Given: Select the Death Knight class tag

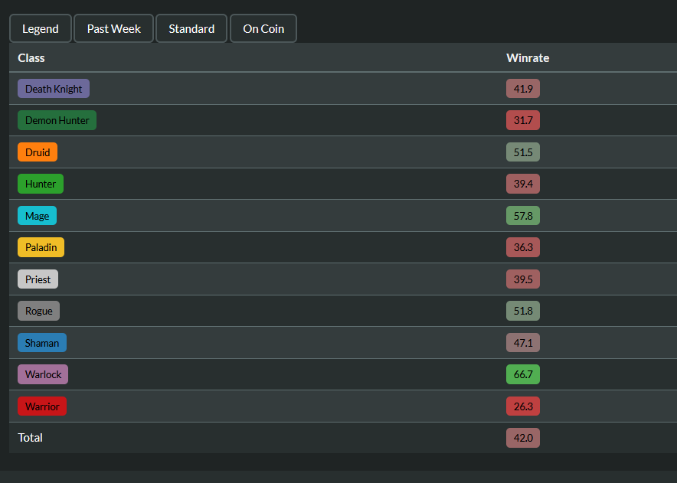Looking at the screenshot, I should (x=54, y=89).
